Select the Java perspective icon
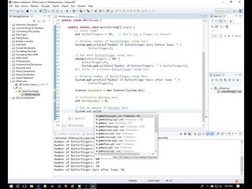The width and height of the screenshot is (252, 189). pos(240,11)
